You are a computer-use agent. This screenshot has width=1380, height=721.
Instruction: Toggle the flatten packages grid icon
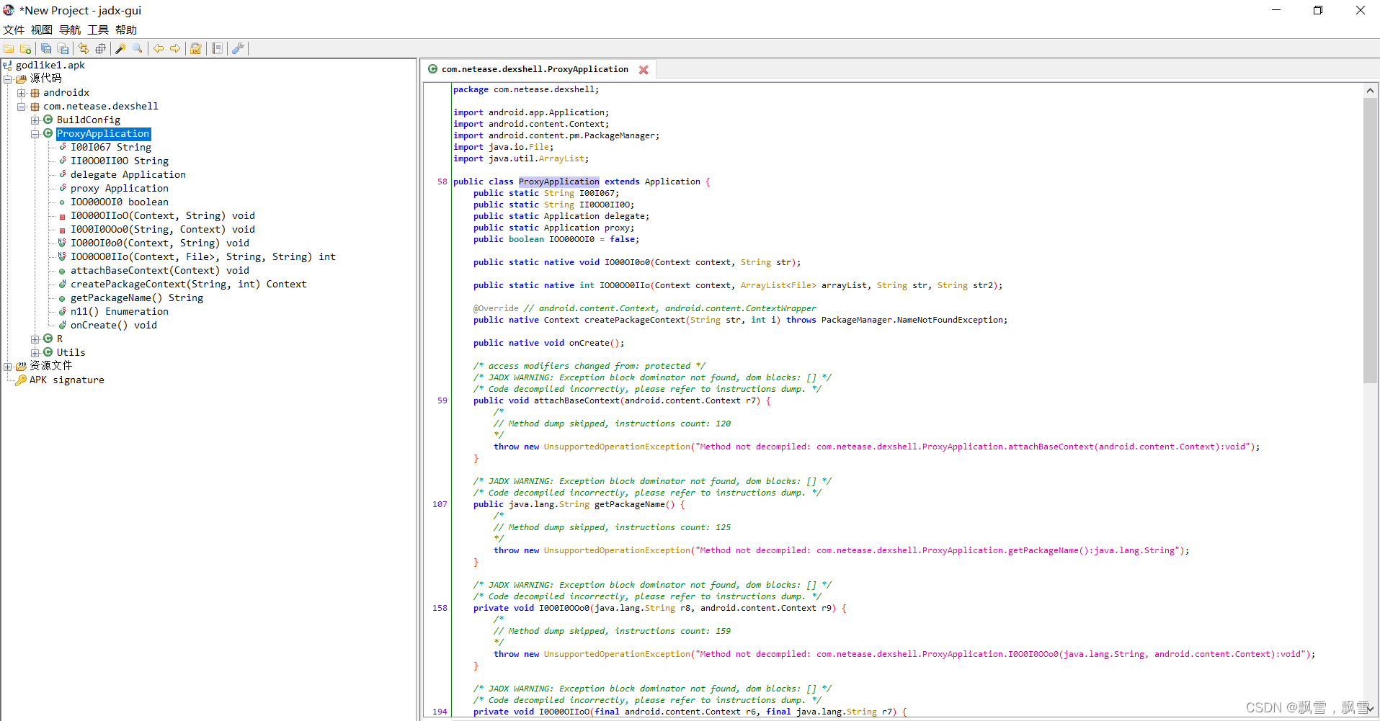click(x=100, y=48)
